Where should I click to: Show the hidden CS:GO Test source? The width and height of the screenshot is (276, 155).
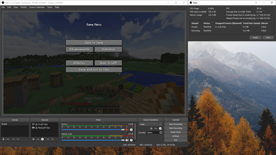click(x=33, y=124)
